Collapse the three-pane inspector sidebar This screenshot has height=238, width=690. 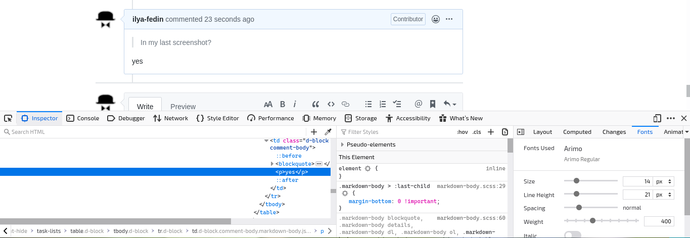click(x=521, y=132)
